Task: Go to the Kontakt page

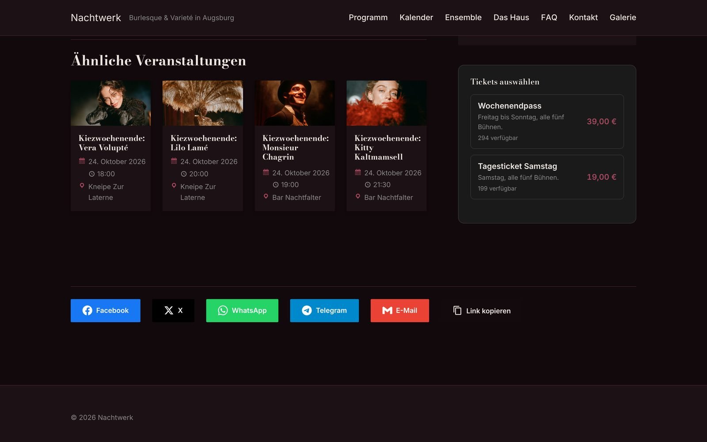Action: (x=583, y=18)
